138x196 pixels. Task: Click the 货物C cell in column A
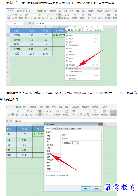pyautogui.click(x=17, y=44)
